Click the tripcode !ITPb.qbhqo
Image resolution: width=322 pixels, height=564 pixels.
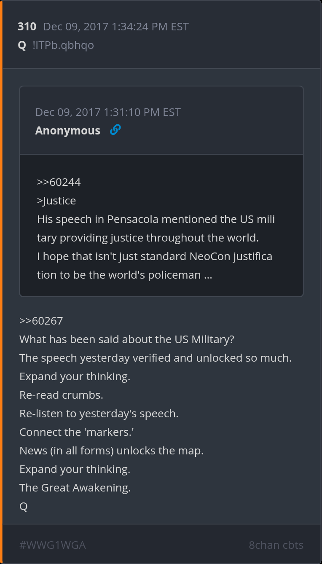63,45
